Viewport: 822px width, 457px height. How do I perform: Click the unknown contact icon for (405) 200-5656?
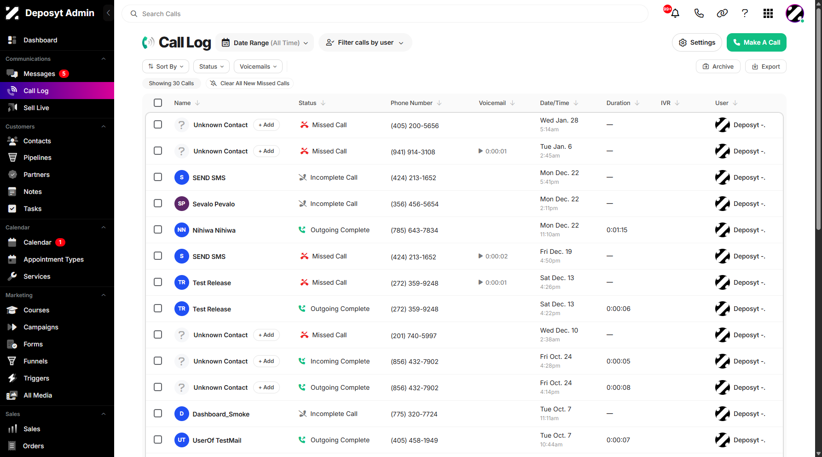tap(181, 125)
